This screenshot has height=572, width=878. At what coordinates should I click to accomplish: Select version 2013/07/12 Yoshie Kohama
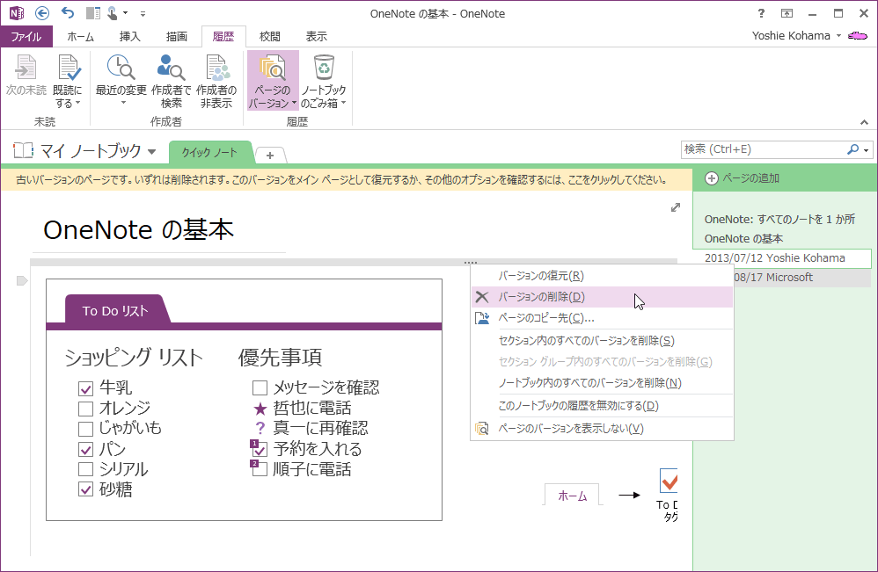pyautogui.click(x=782, y=258)
